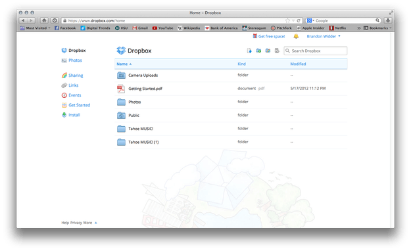Click the Getting Started PDF file icon

[x=121, y=89]
